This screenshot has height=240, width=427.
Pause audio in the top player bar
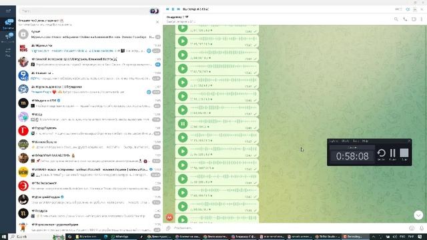[173, 9]
